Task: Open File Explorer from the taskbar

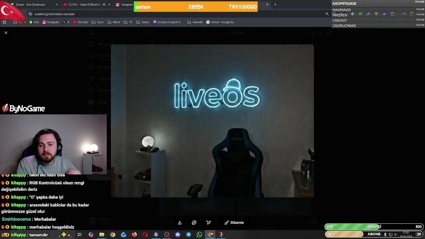Action: pyautogui.click(x=102, y=235)
